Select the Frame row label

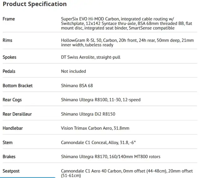[x=9, y=19]
